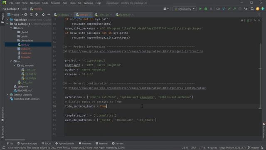Viewport: 266px width, 150px height.
Task: Expand the rigpackage root folder
Action: 7,20
